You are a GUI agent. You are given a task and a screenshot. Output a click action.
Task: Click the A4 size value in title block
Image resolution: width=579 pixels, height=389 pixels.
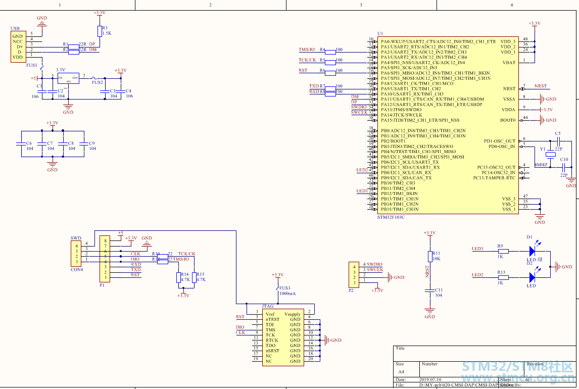[x=401, y=372]
